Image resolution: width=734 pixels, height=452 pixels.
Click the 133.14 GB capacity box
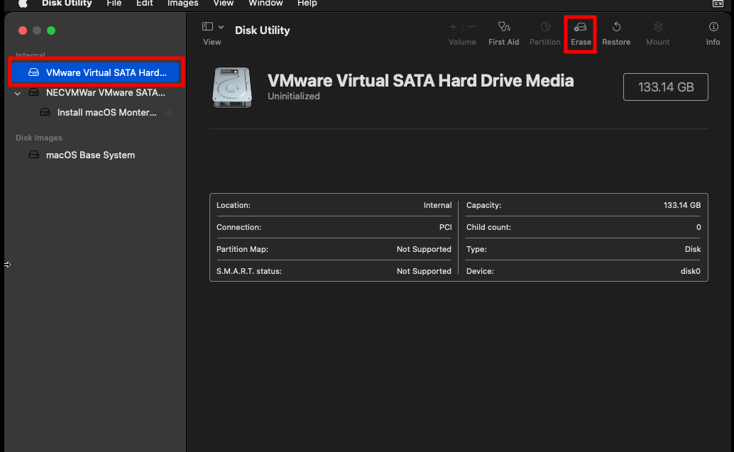coord(666,87)
